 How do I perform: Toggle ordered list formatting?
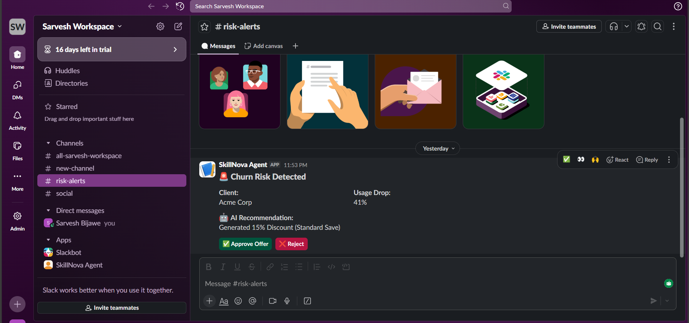tap(284, 267)
